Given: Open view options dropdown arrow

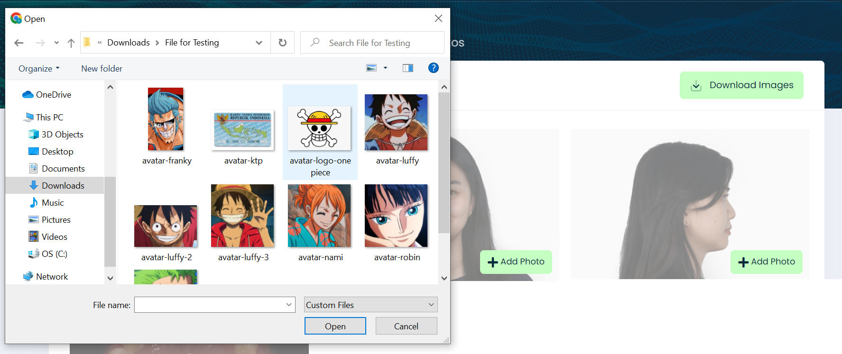Looking at the screenshot, I should 385,68.
